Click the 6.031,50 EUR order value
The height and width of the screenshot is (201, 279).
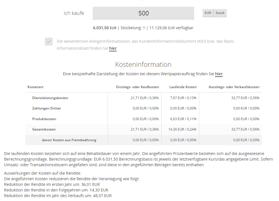pos(105,28)
